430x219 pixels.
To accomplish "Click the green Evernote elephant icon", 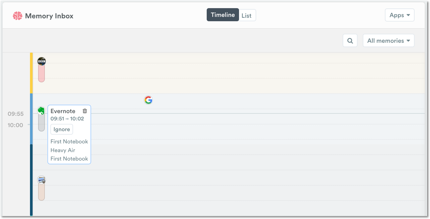I will point(42,111).
